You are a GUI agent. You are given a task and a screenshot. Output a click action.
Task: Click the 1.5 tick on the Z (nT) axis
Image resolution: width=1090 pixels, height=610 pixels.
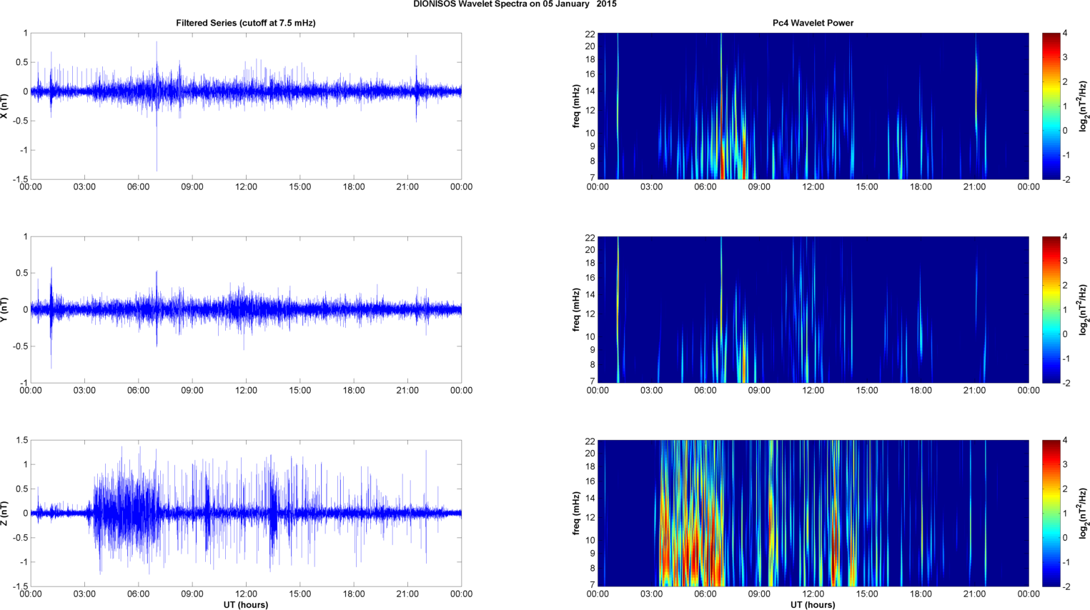(x=21, y=440)
